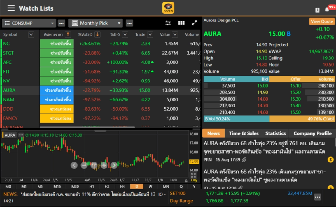Click the View Quote button
Image resolution: width=336 pixels, height=207 pixels.
[322, 22]
